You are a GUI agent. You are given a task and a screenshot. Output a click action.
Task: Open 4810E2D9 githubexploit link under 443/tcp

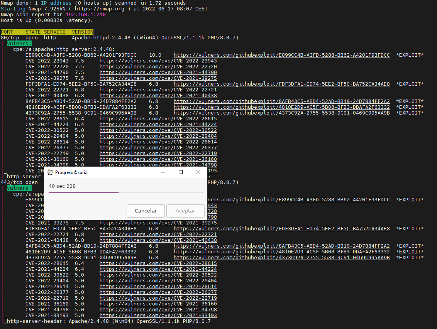[282, 251]
